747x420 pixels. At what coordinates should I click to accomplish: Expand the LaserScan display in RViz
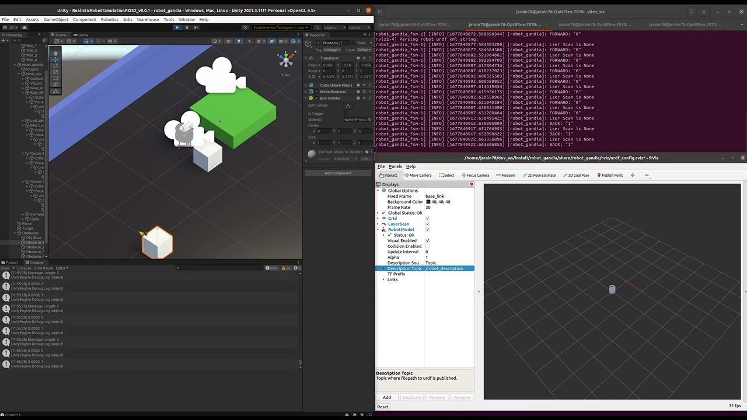[378, 224]
